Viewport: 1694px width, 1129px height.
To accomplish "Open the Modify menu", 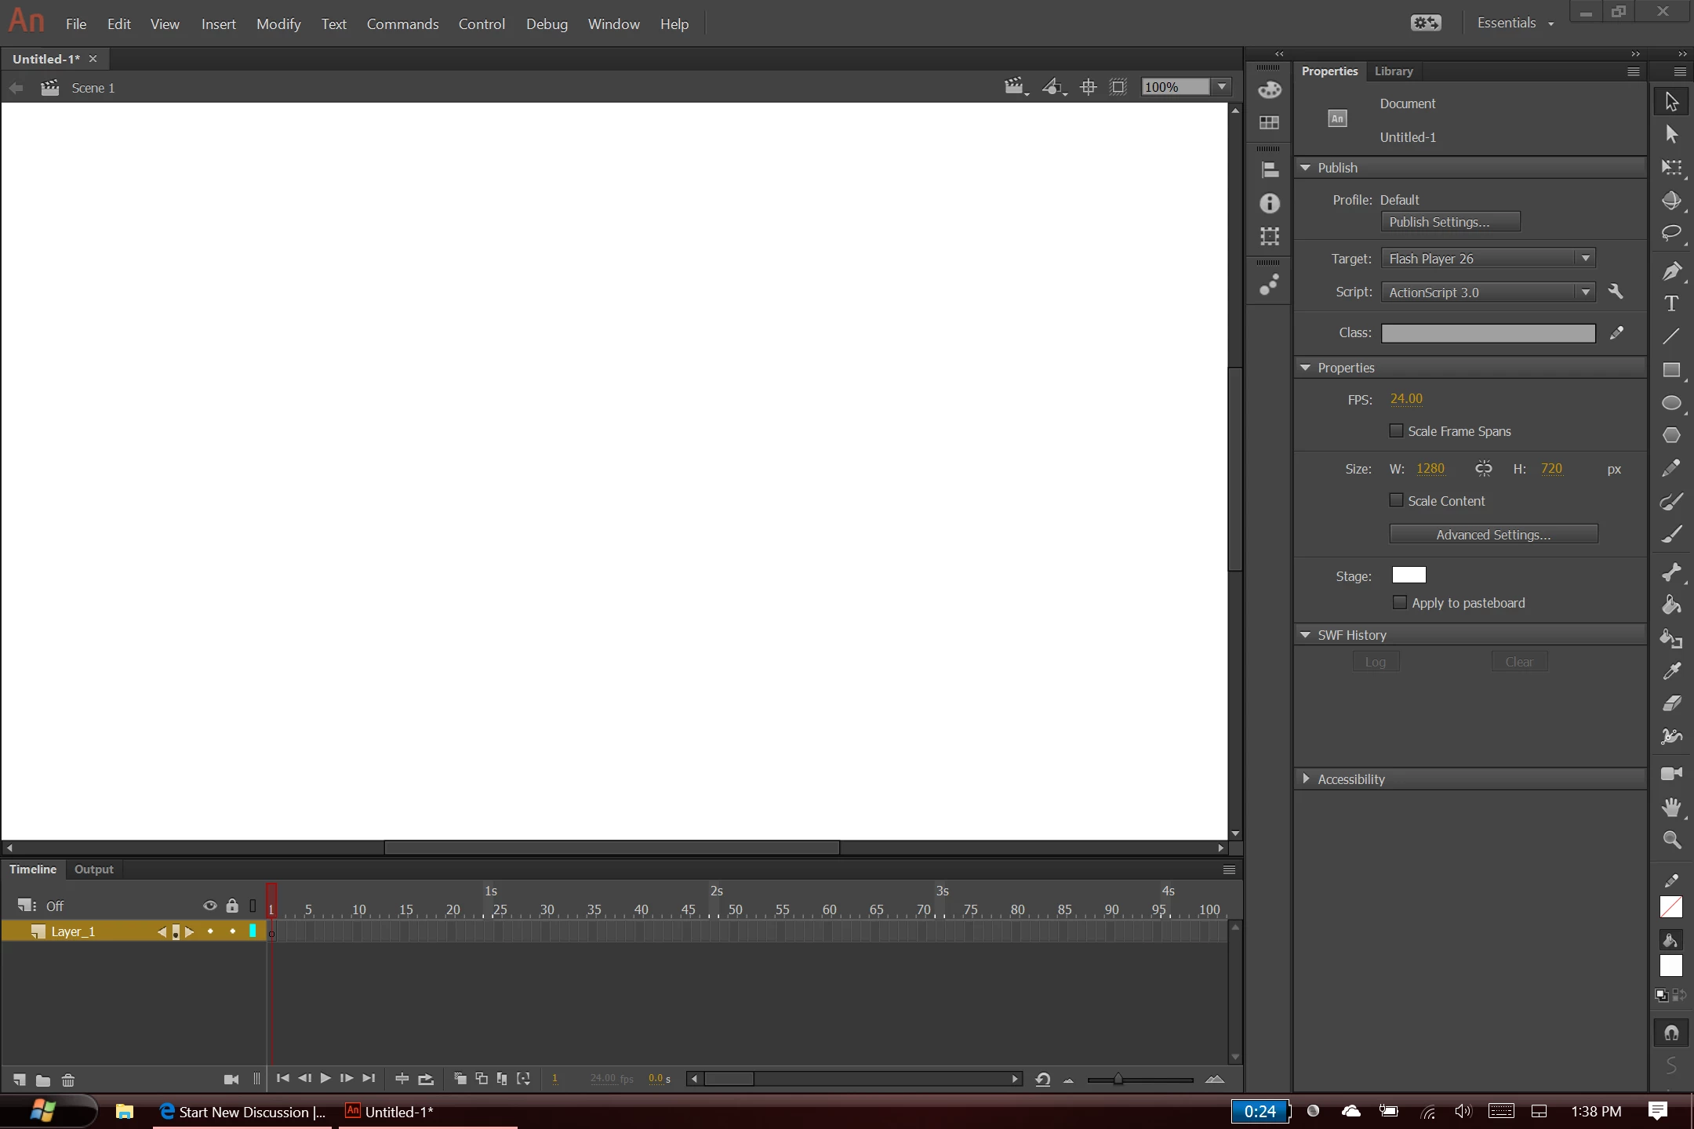I will 278,24.
